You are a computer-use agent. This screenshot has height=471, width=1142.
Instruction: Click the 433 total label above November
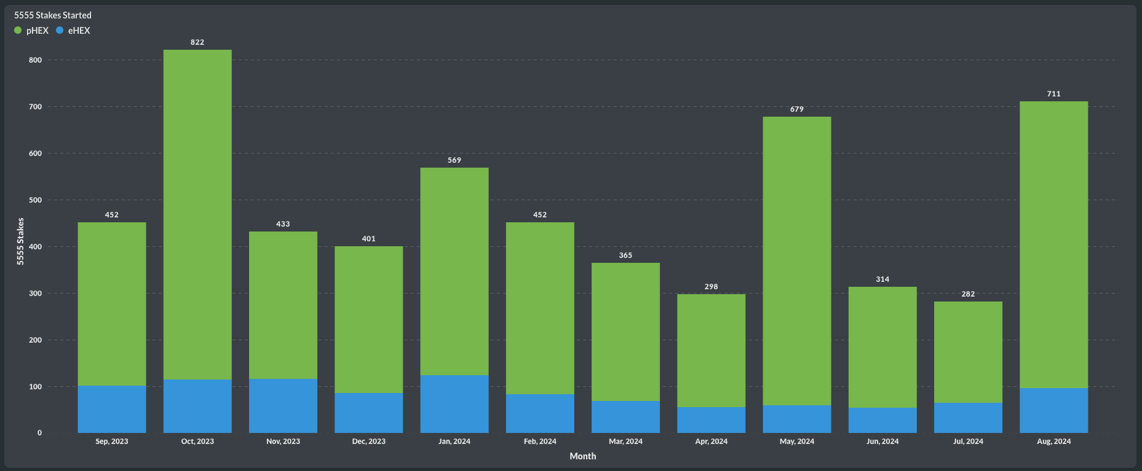point(283,224)
